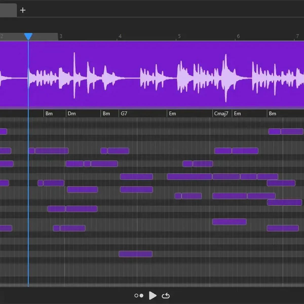Select the Dm chord label
This screenshot has height=304, width=304.
click(x=72, y=113)
